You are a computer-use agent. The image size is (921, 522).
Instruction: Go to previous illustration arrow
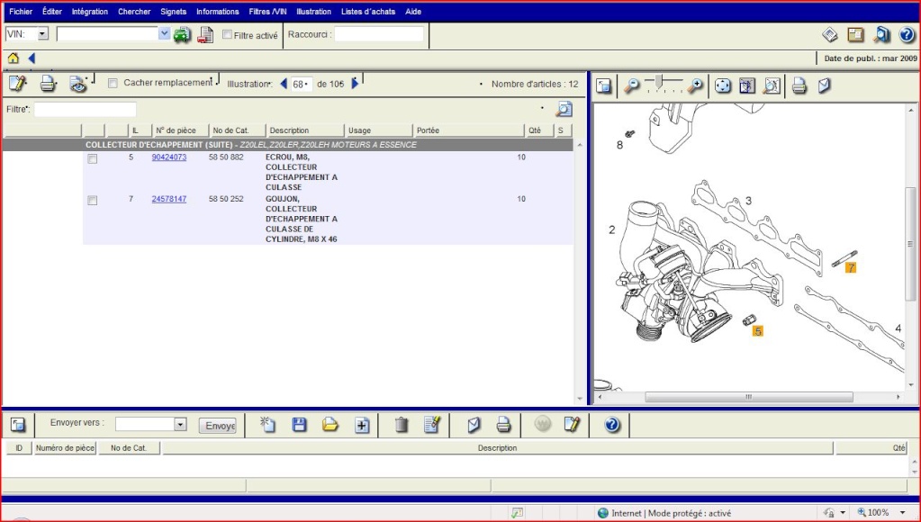pyautogui.click(x=284, y=84)
